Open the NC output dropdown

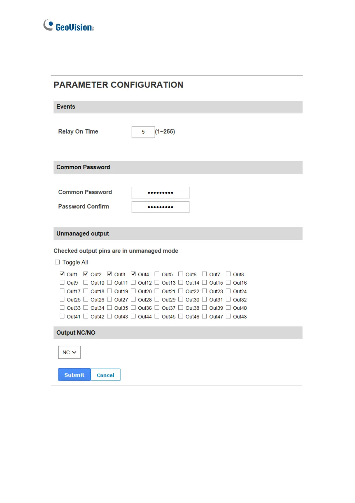(x=69, y=352)
